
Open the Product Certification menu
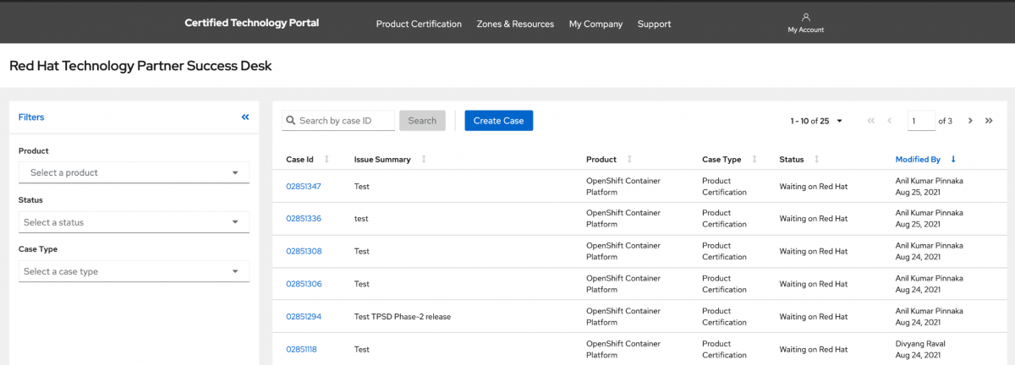tap(419, 24)
